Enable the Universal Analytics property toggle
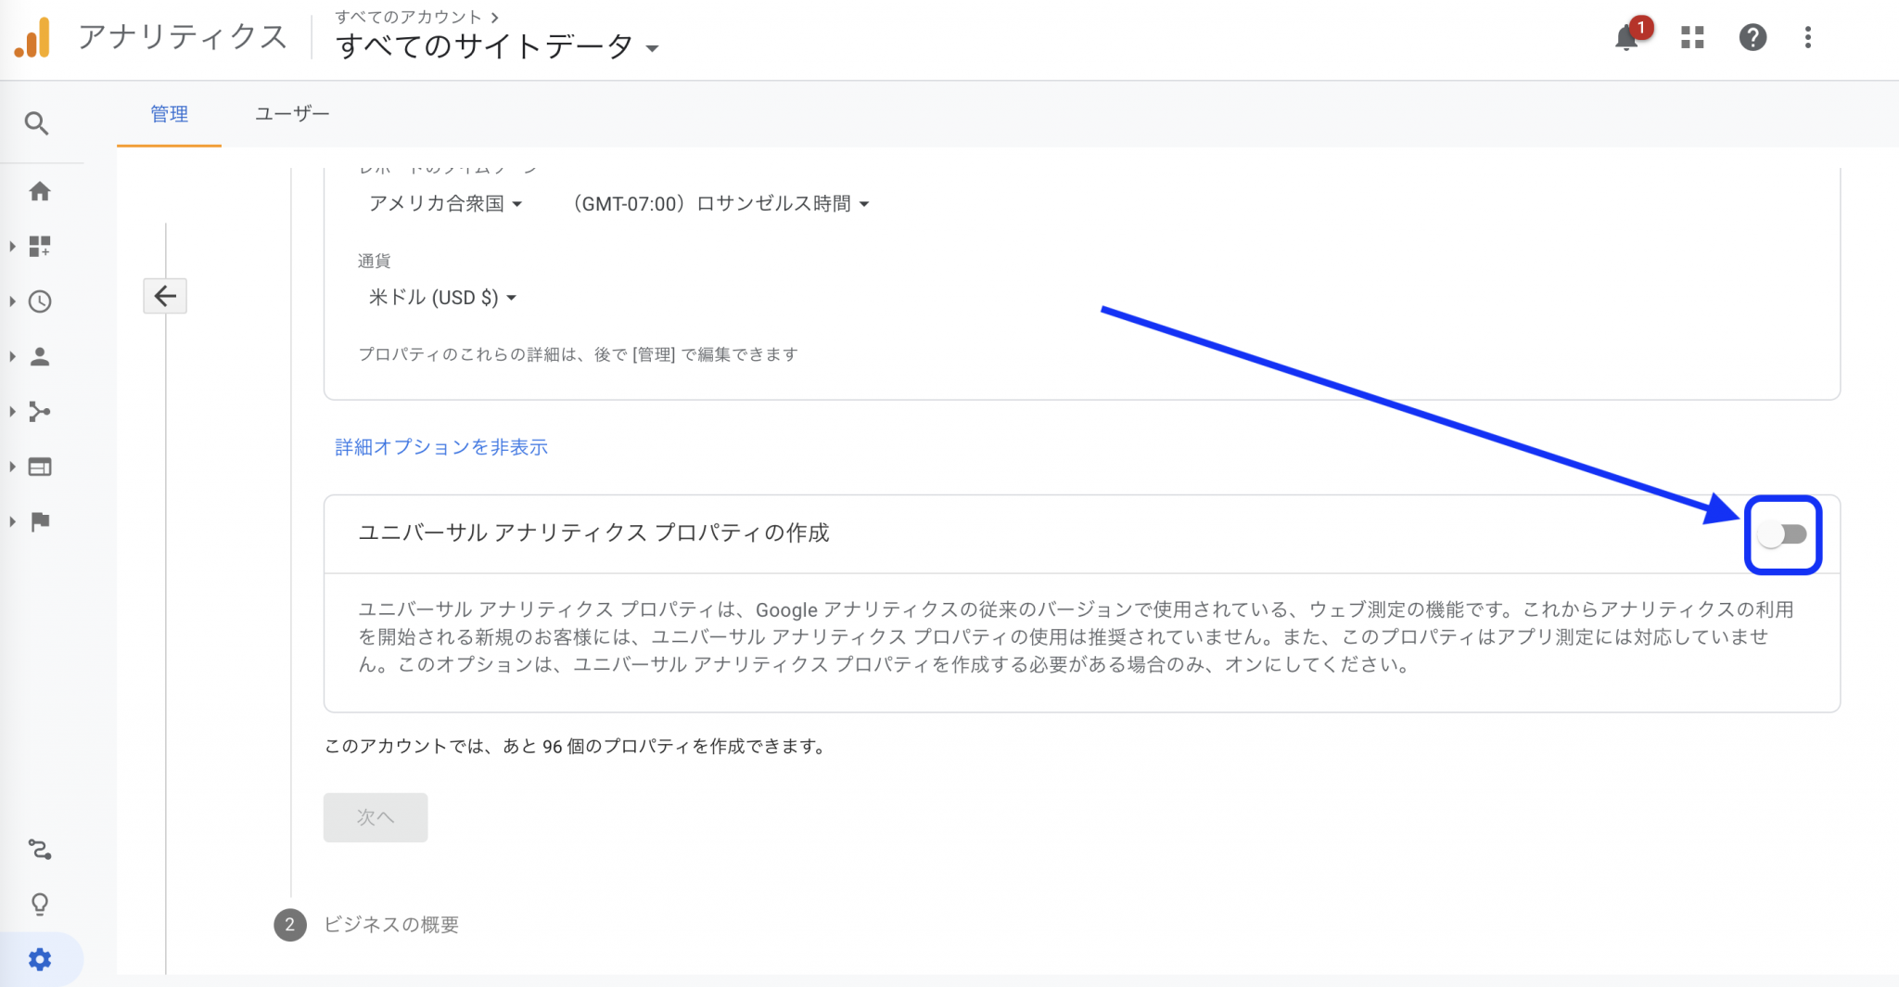 pyautogui.click(x=1782, y=535)
